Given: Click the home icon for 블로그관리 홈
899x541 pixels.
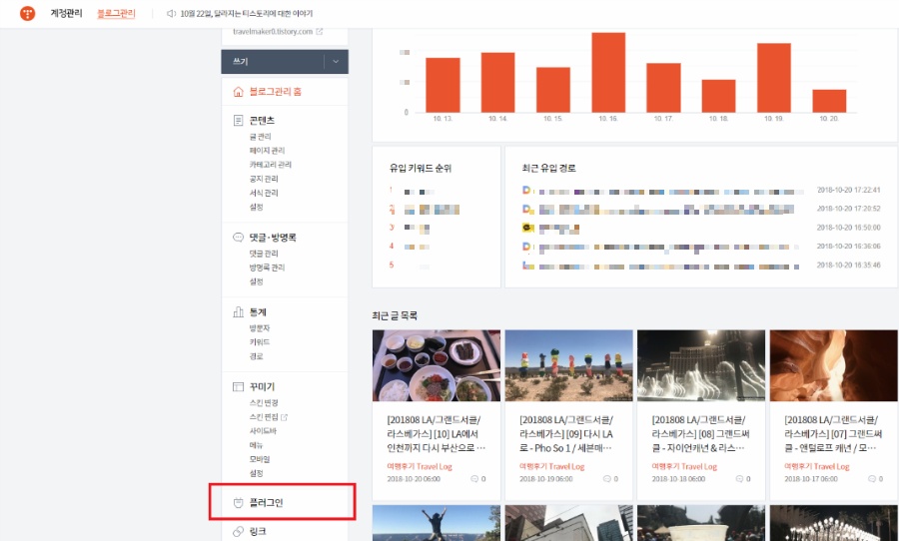Looking at the screenshot, I should click(238, 92).
